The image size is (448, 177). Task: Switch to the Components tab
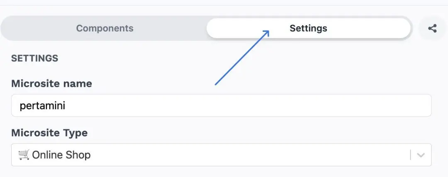click(105, 29)
